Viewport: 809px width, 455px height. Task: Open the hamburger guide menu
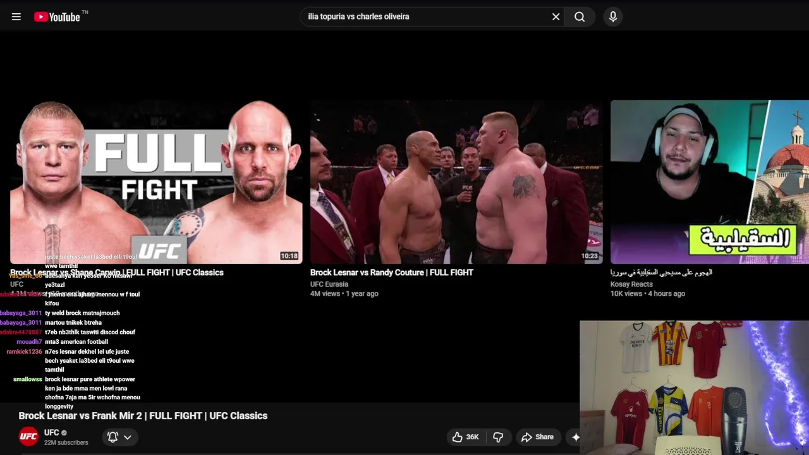click(16, 17)
